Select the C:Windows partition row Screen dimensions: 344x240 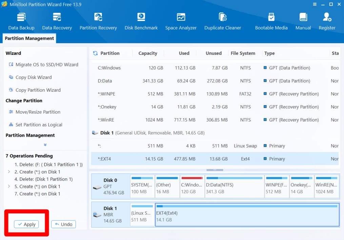tap(215, 68)
